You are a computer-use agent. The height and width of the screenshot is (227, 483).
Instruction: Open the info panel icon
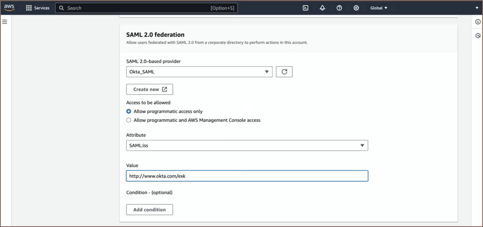point(478,22)
